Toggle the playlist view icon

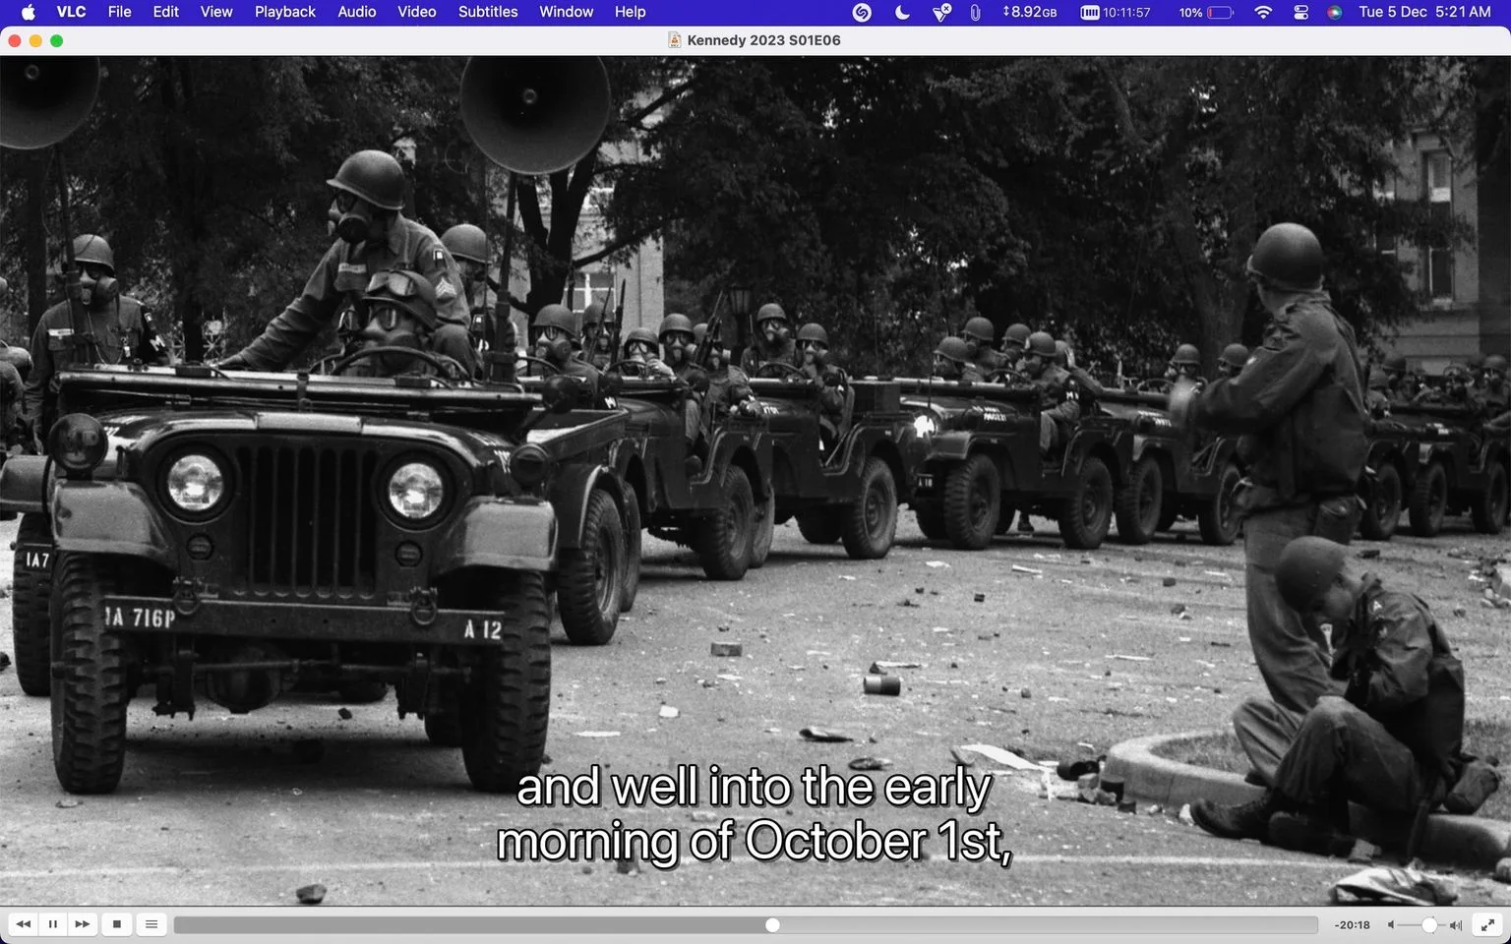(151, 924)
